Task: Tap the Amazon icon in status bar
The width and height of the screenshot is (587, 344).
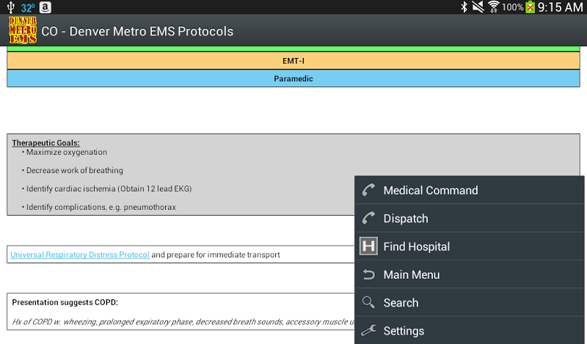Action: [x=45, y=7]
